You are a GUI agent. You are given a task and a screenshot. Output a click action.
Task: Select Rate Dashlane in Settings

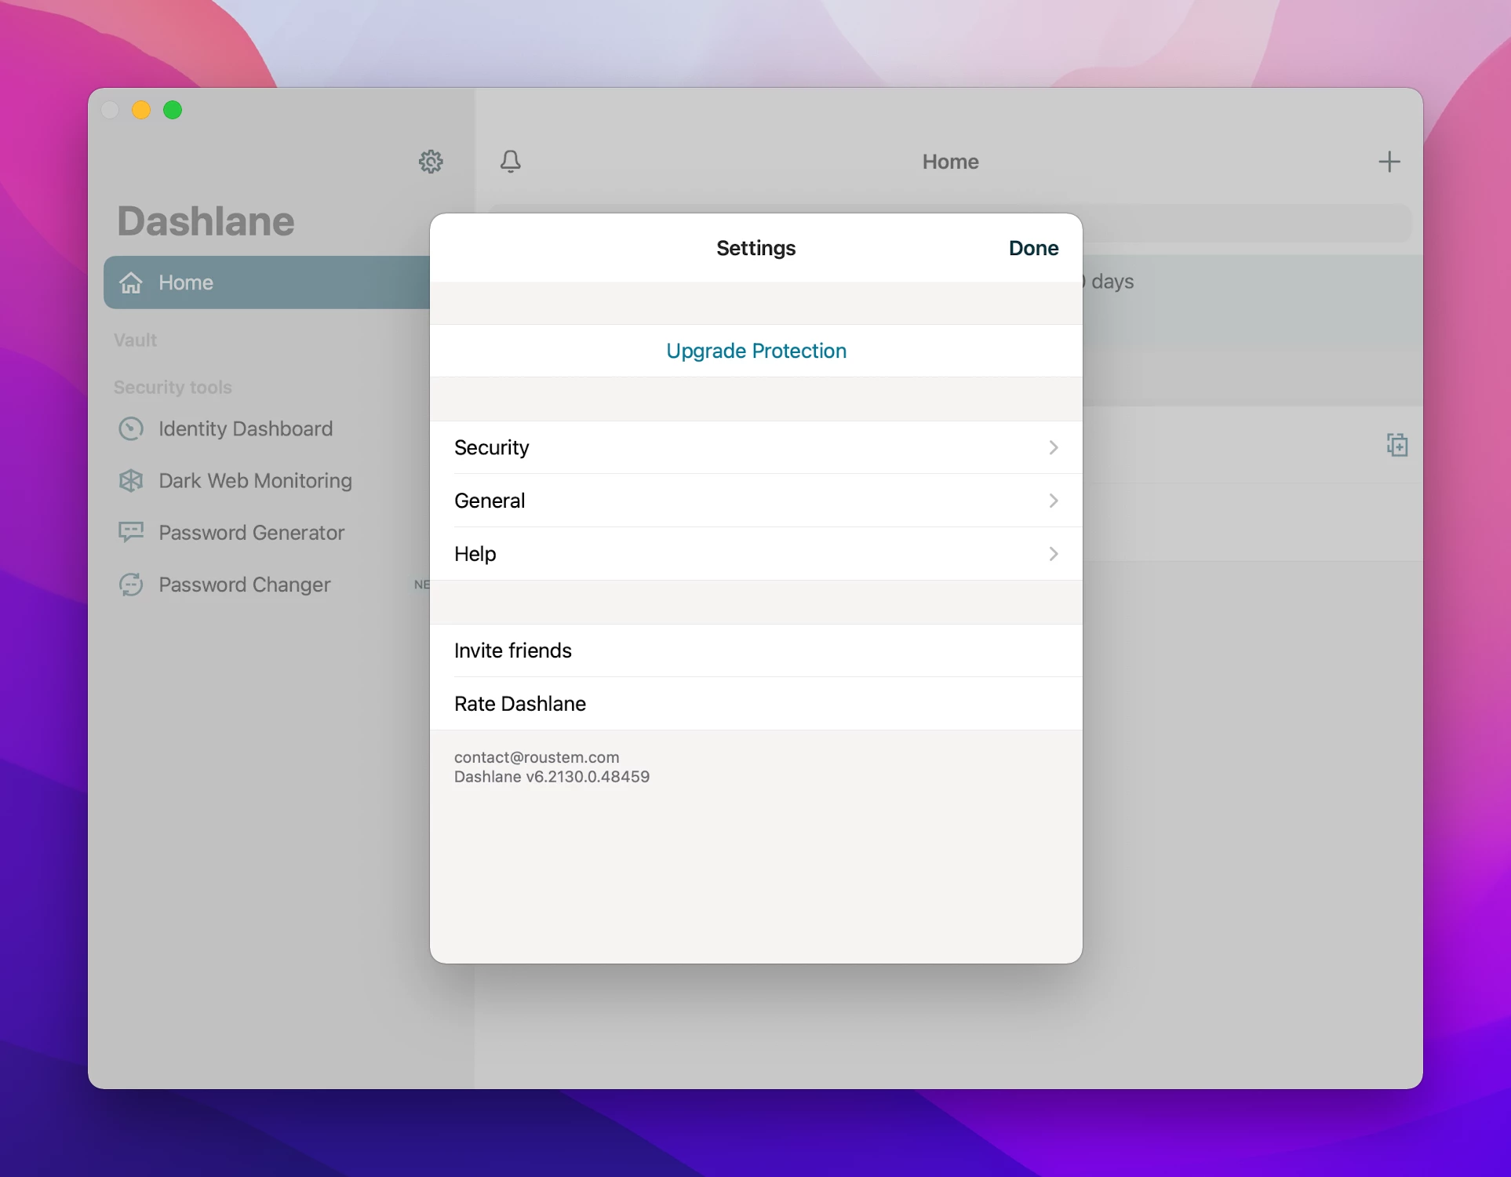click(x=756, y=704)
